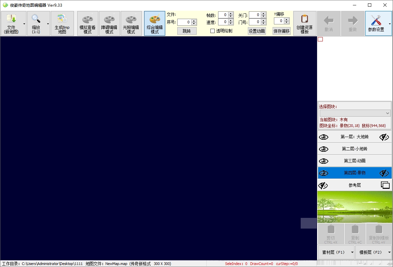Select 综合编辑模式 combined editing mode
Screen dimensions: 393x267
(x=155, y=23)
